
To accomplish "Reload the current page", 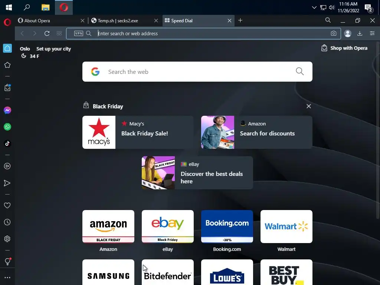I will 47,33.
